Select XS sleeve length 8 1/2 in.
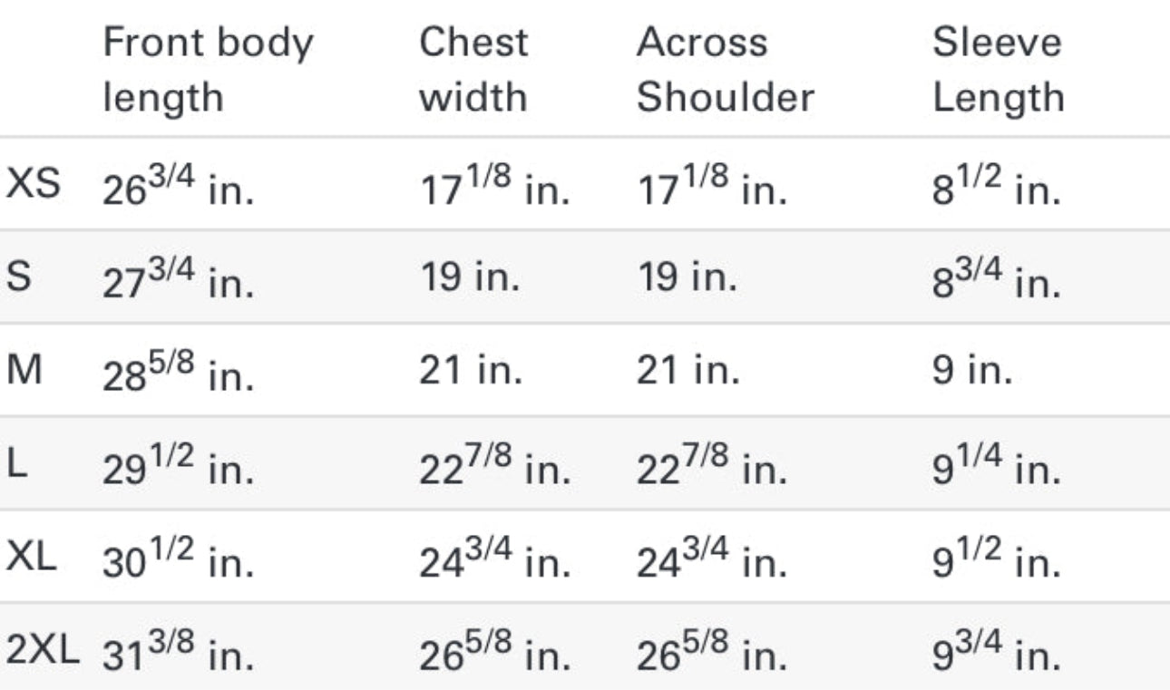This screenshot has width=1170, height=690. pos(995,189)
